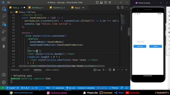Toggle the Colorize status bar button
The image size is (170, 95).
pyautogui.click(x=102, y=88)
